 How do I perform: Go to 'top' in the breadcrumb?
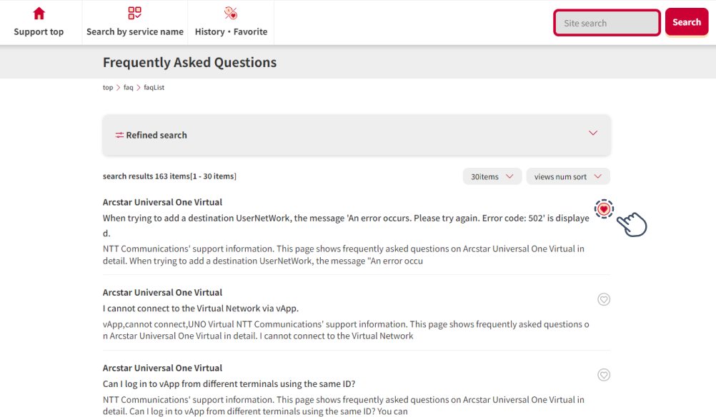pos(108,88)
